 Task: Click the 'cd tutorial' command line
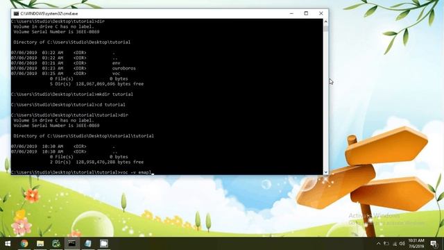[x=68, y=105]
